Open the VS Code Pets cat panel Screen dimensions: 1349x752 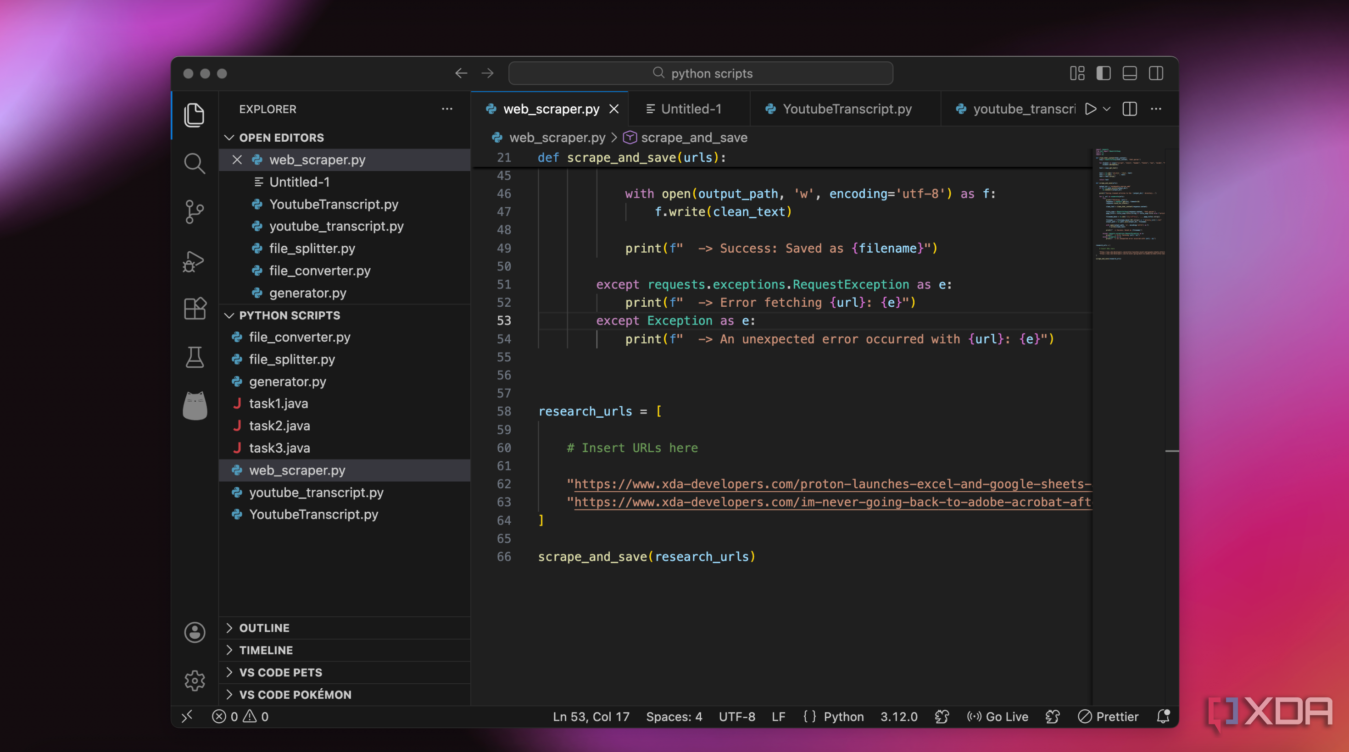[x=194, y=406]
